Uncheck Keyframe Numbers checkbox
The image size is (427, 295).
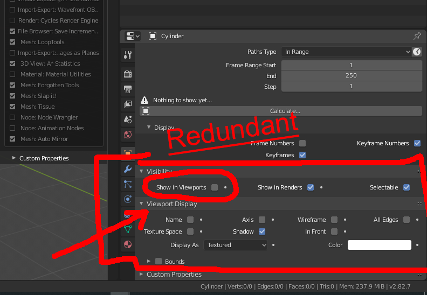pos(417,143)
